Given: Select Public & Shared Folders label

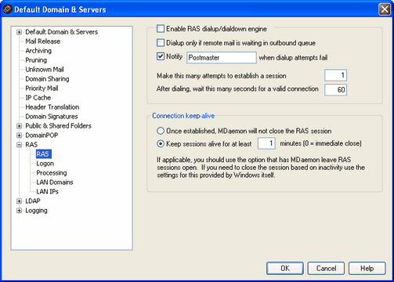Looking at the screenshot, I should (58, 126).
